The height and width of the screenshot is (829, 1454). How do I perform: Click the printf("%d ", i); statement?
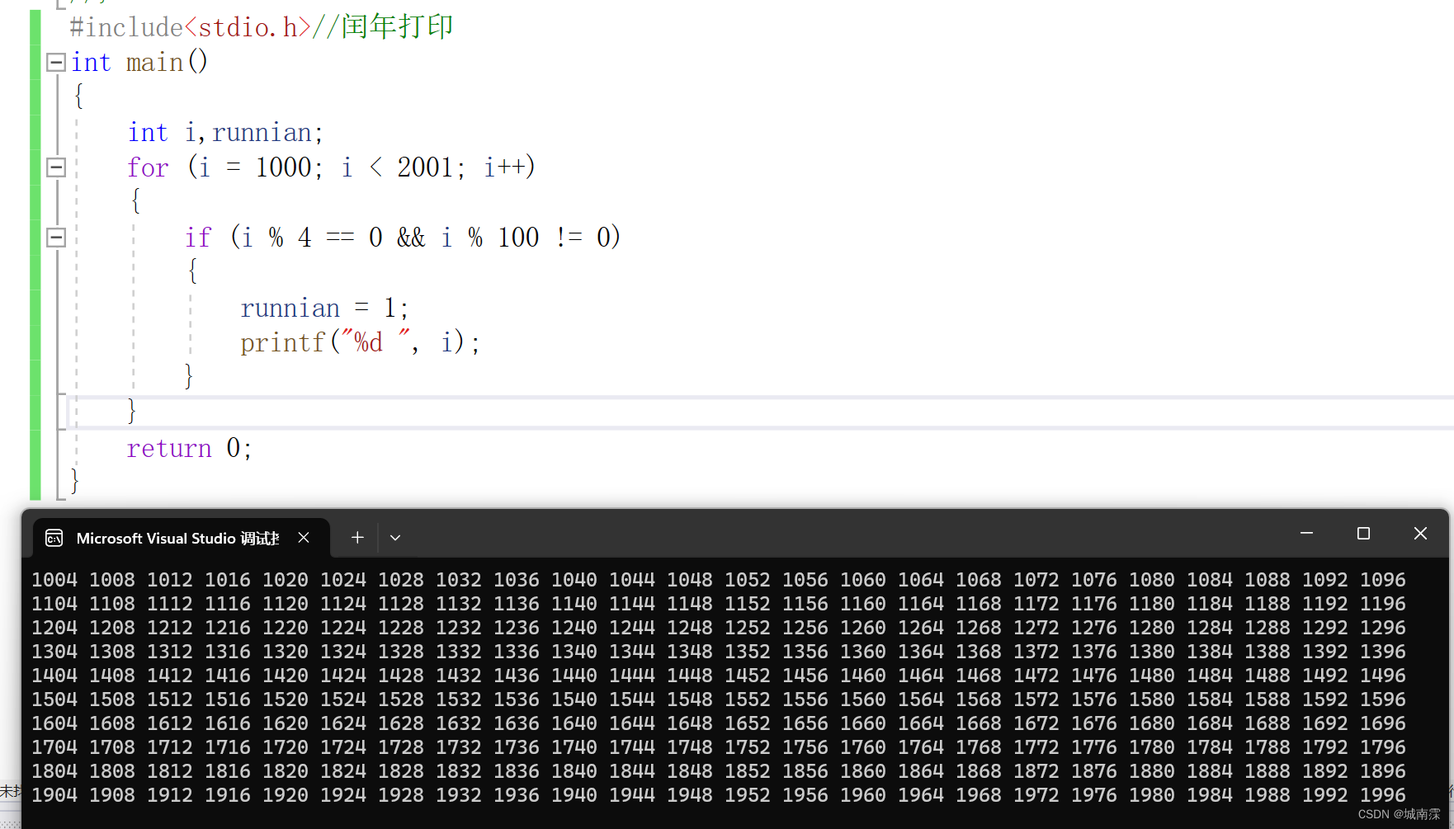point(360,342)
